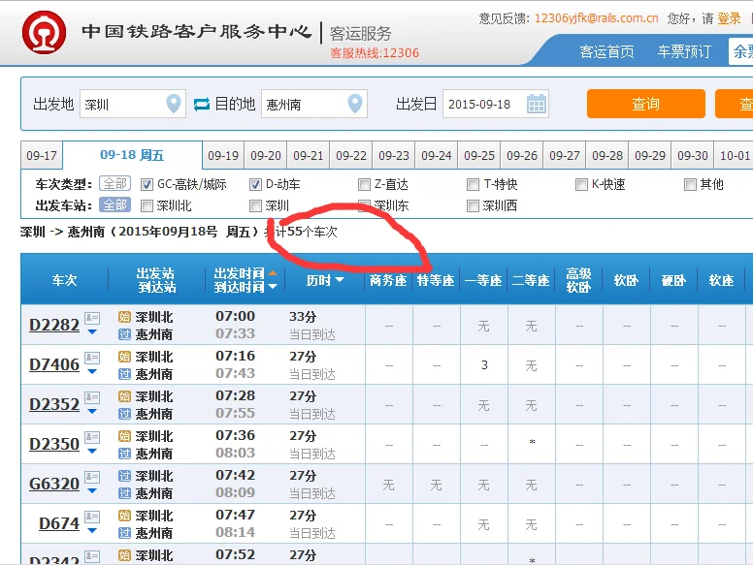Open 客运首页 navigation tab
Image resolution: width=753 pixels, height=565 pixels.
[x=606, y=51]
